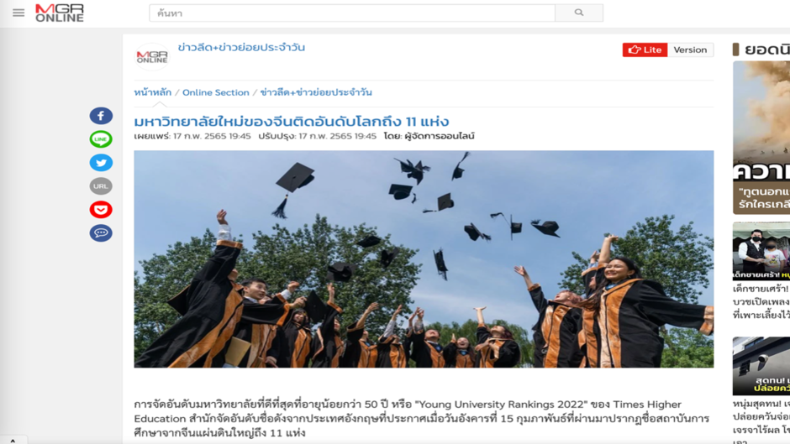Open sidebar thumbnail of man with child
Screen dimensions: 790x444
761,251
